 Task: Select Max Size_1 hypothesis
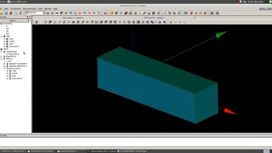point(14,54)
